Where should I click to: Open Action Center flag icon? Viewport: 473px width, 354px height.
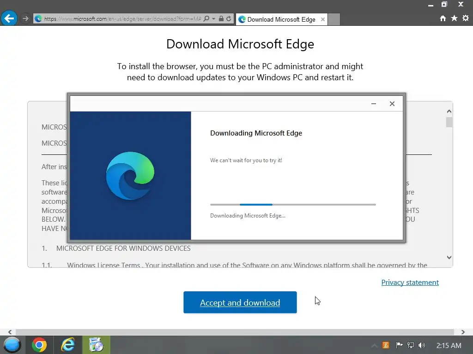point(399,345)
